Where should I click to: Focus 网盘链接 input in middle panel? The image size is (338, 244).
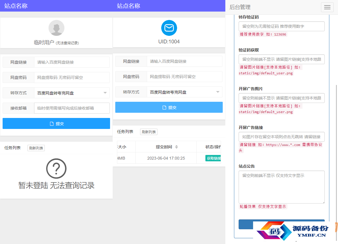click(x=185, y=61)
